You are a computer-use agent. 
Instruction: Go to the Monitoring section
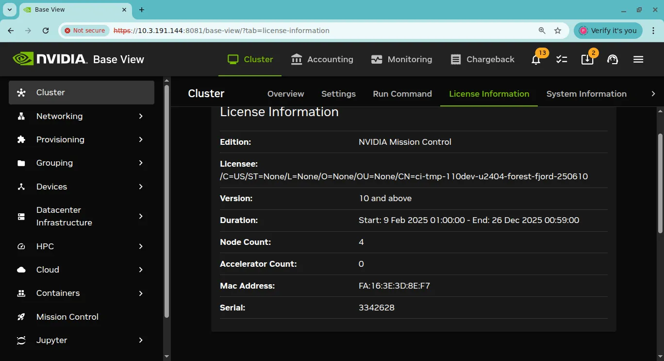[x=401, y=59]
